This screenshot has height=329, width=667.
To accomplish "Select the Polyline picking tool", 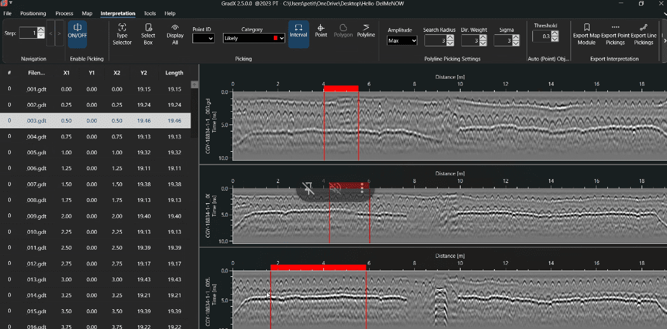I will [366, 30].
